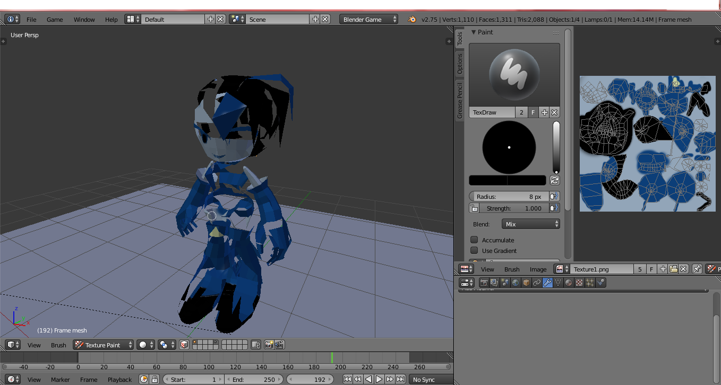Click the Blender logo in the info header

coord(412,19)
